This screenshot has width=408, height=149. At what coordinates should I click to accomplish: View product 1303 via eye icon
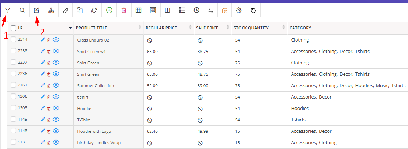tap(56, 108)
